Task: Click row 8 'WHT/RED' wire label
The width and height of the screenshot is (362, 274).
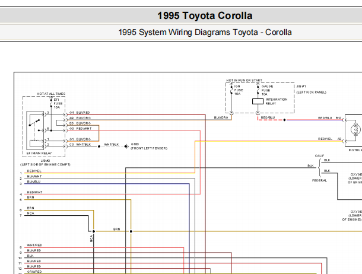Action: point(34,245)
